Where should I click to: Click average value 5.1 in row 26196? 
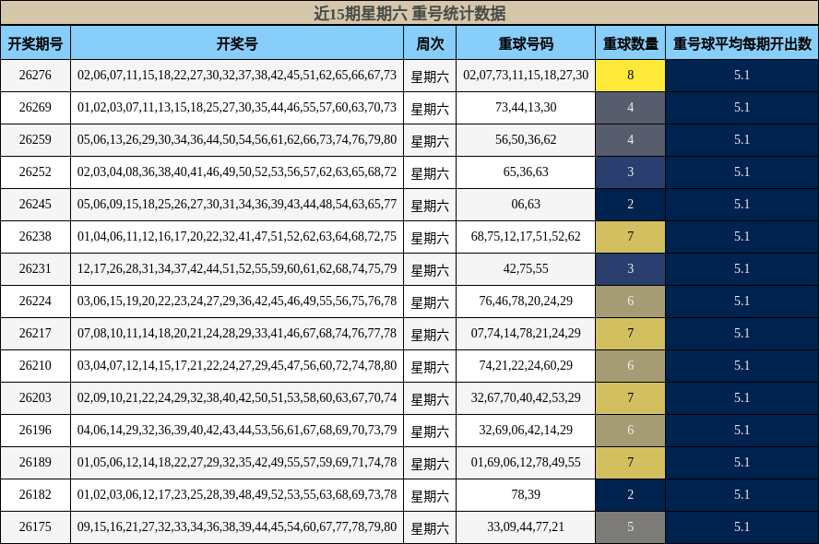742,431
